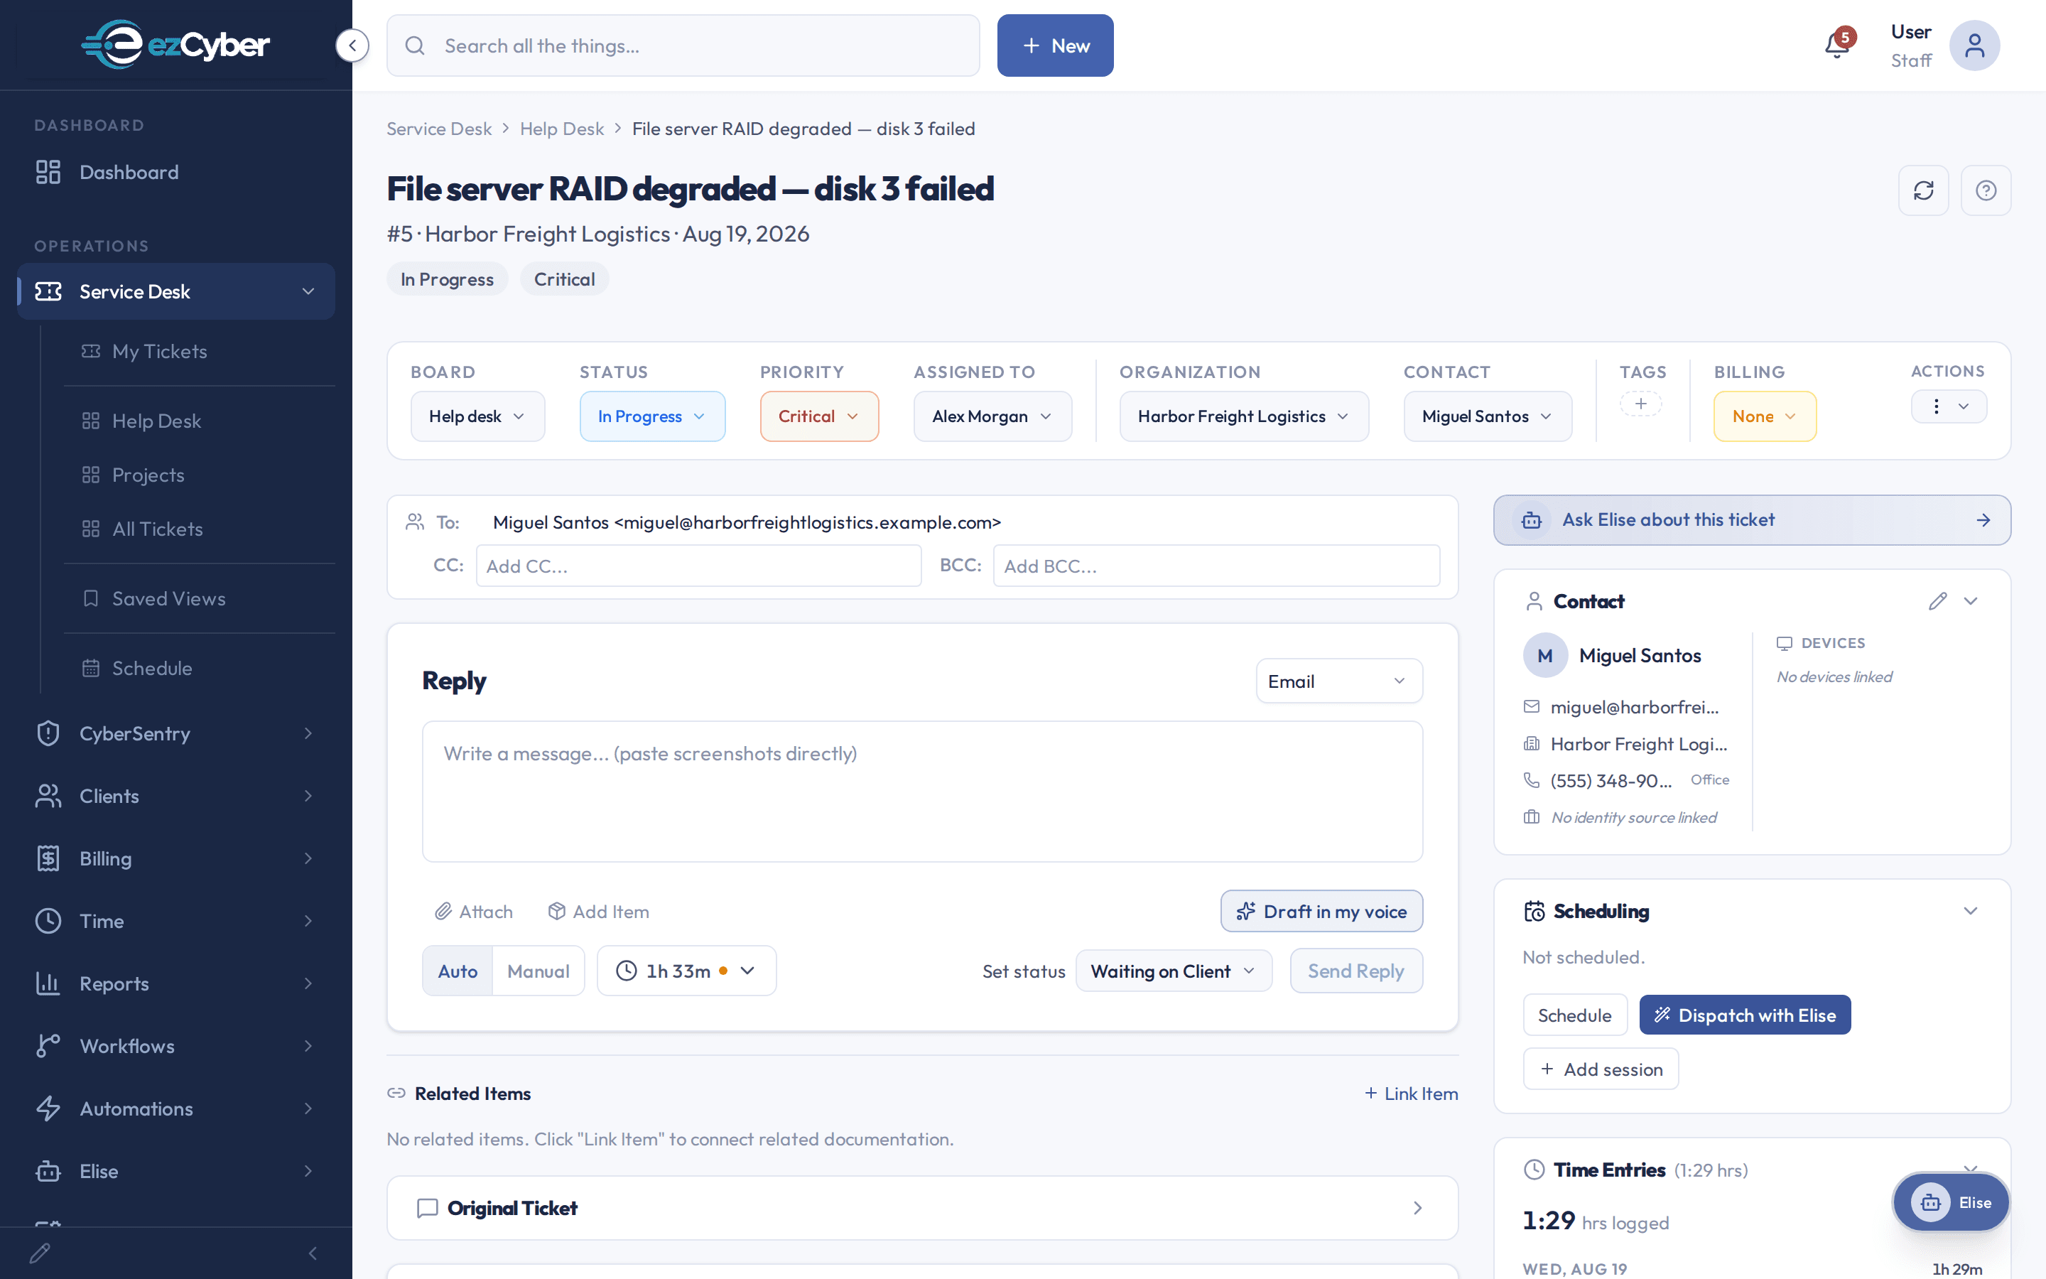
Task: Add a tag with the plus icon
Action: point(1641,404)
